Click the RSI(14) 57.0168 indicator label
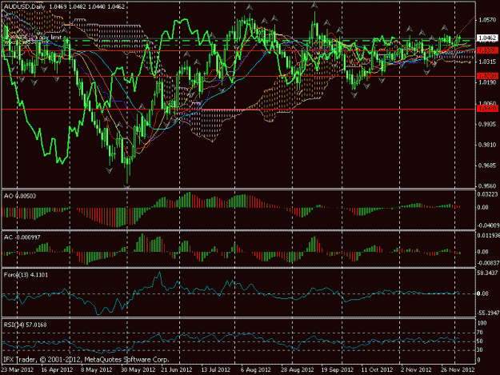This screenshot has height=375, width=500. (25, 325)
